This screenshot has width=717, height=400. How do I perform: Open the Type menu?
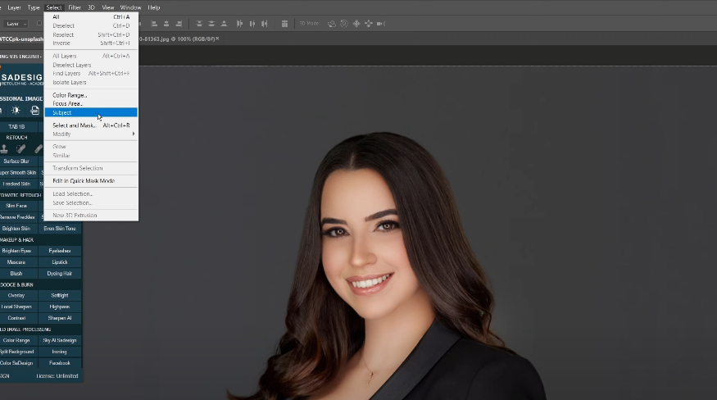34,7
